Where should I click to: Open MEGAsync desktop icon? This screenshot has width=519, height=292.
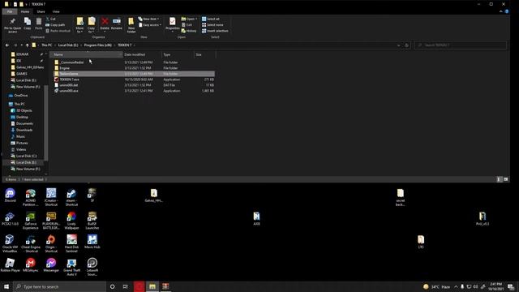coord(31,265)
